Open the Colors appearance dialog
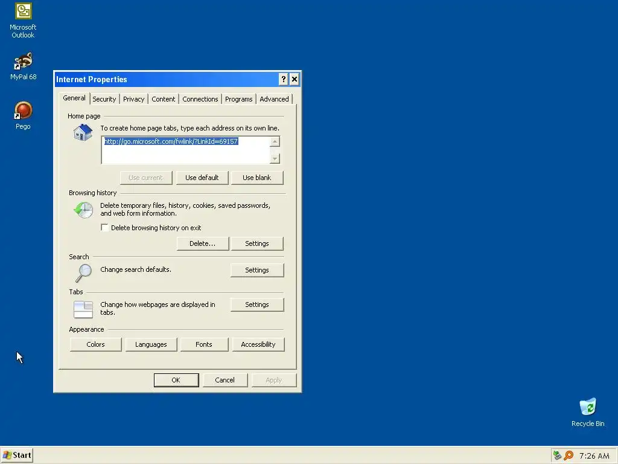 95,344
